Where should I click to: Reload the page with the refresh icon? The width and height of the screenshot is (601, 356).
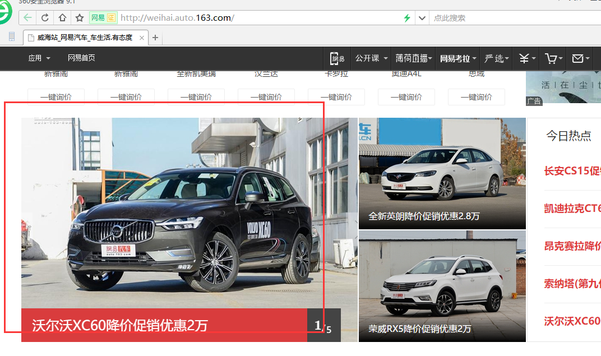45,17
